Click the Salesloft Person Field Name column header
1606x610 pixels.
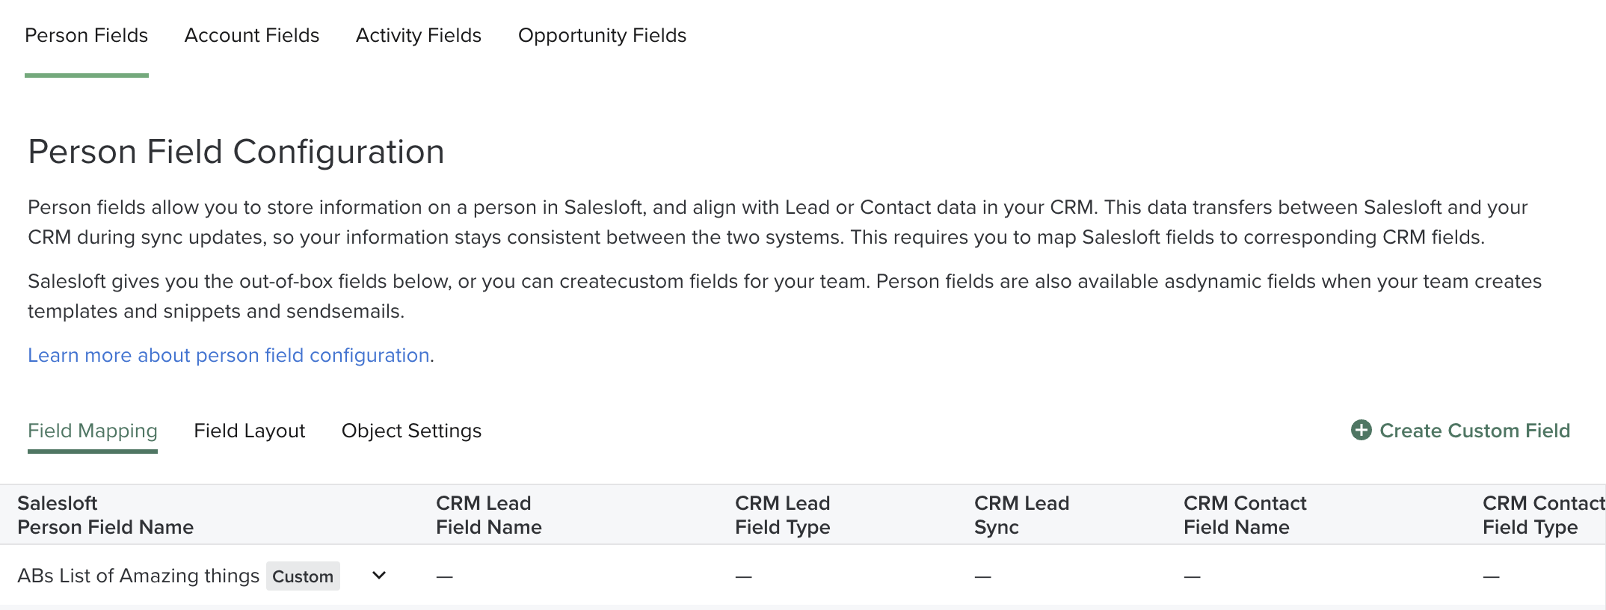coord(105,515)
